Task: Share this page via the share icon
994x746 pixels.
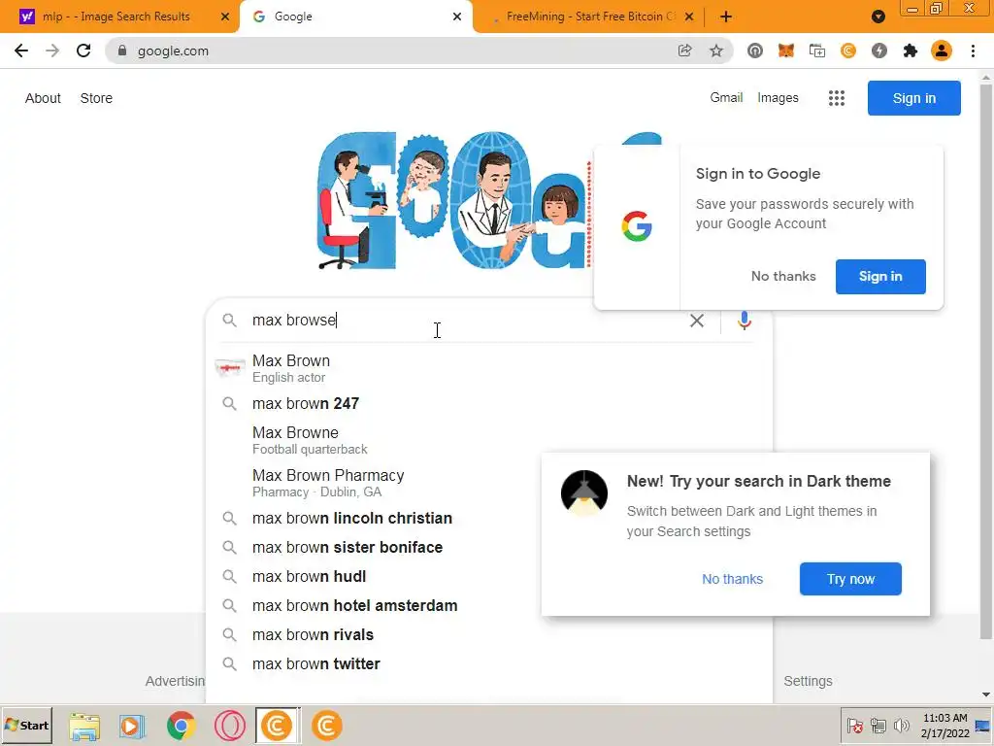Action: pyautogui.click(x=684, y=51)
